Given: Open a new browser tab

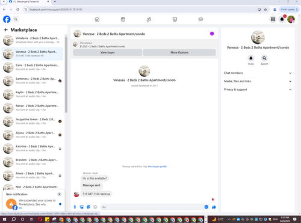Looking at the screenshot, I should (x=55, y=2).
